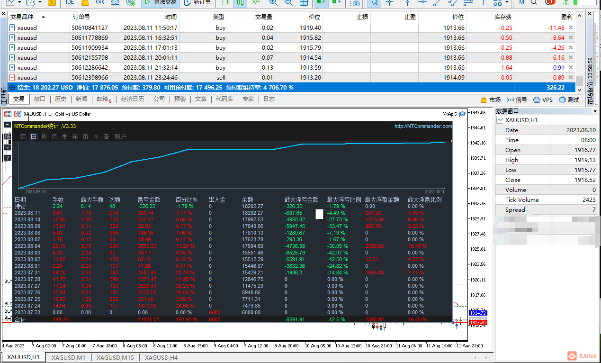Image resolution: width=601 pixels, height=363 pixels.
Task: Enable algo trading (算法交易) button
Action: coord(160,2)
